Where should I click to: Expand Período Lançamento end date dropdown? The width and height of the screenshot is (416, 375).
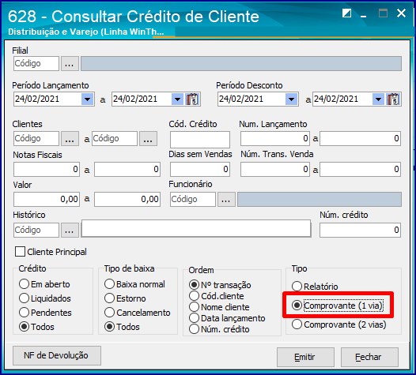[x=177, y=99]
